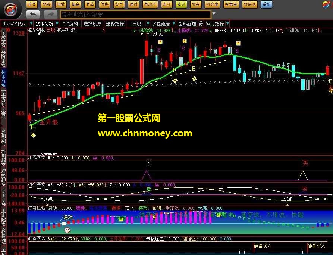
Task: Expand the command input history dropdown
Action: coord(214,13)
